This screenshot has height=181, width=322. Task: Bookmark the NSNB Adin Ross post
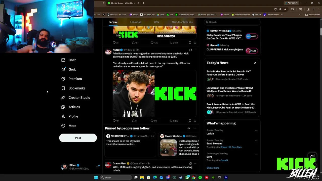pyautogui.click(x=190, y=121)
